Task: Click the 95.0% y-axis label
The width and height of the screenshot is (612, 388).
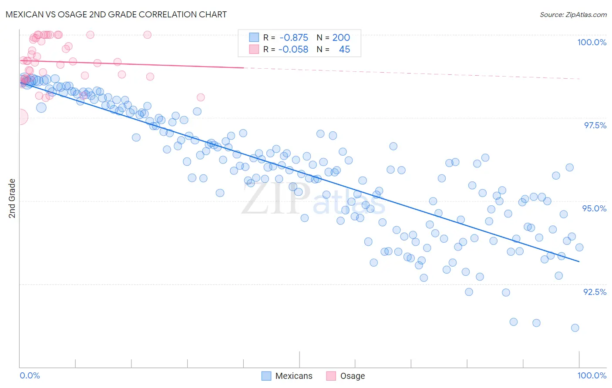Action: click(595, 208)
